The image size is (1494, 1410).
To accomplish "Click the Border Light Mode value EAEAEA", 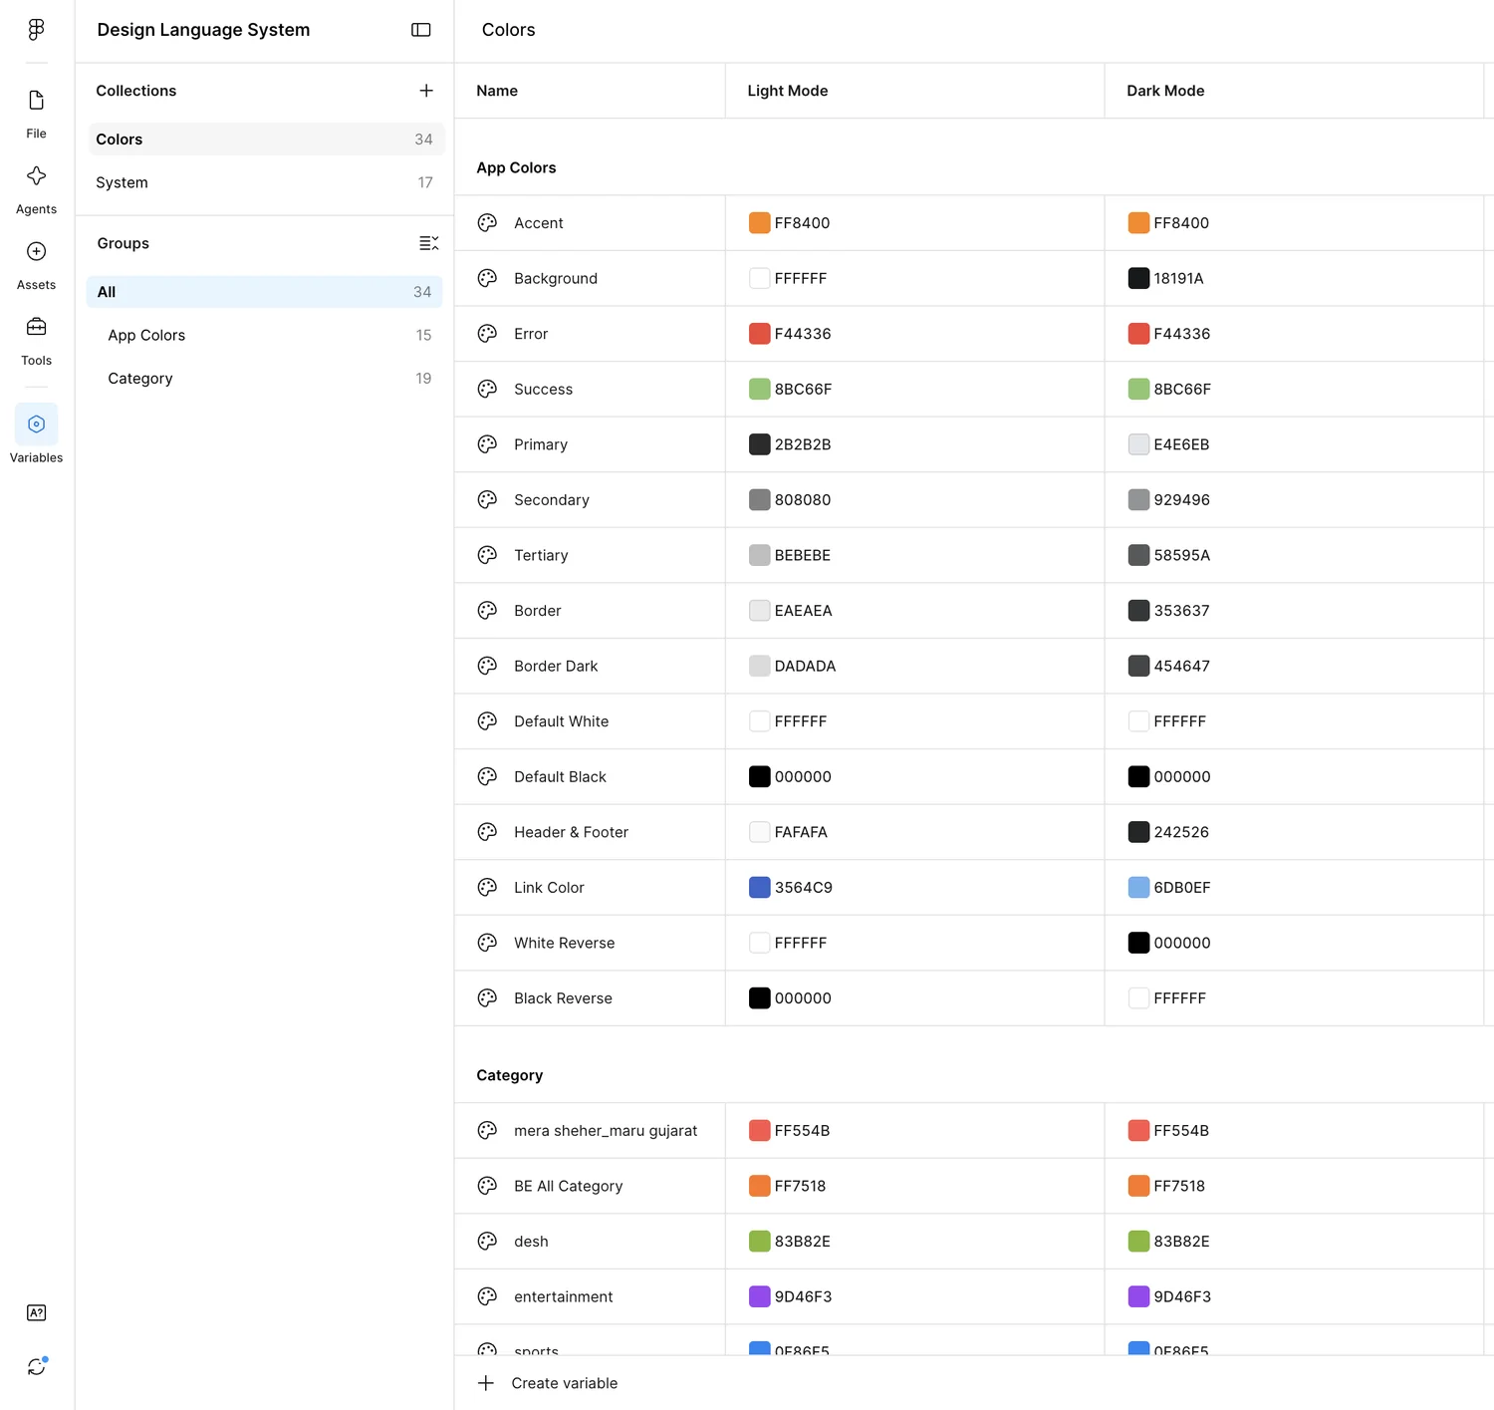I will [803, 611].
